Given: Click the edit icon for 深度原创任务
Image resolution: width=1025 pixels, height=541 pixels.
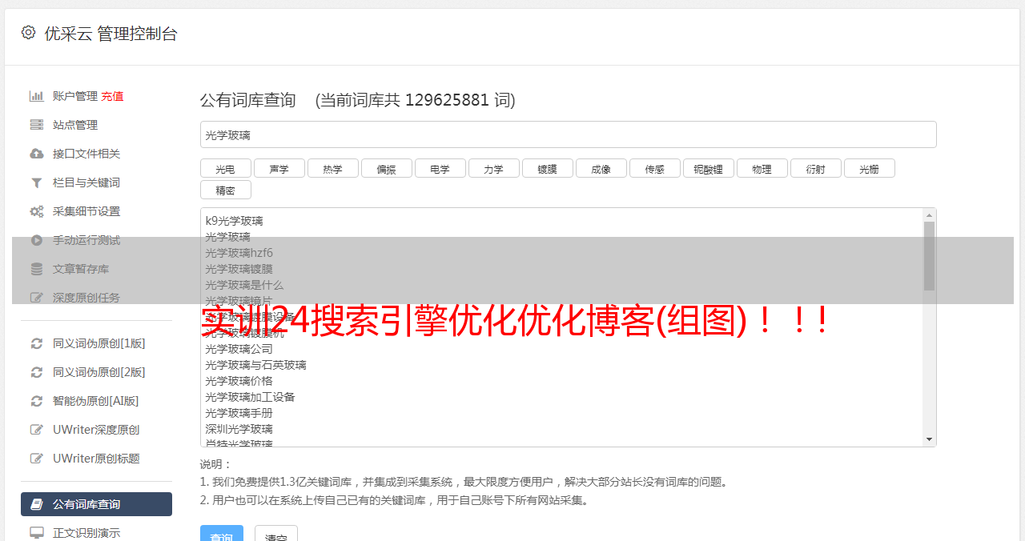Looking at the screenshot, I should pos(37,298).
